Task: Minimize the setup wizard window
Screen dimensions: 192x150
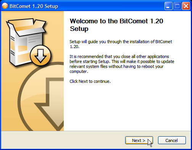Action: point(168,6)
